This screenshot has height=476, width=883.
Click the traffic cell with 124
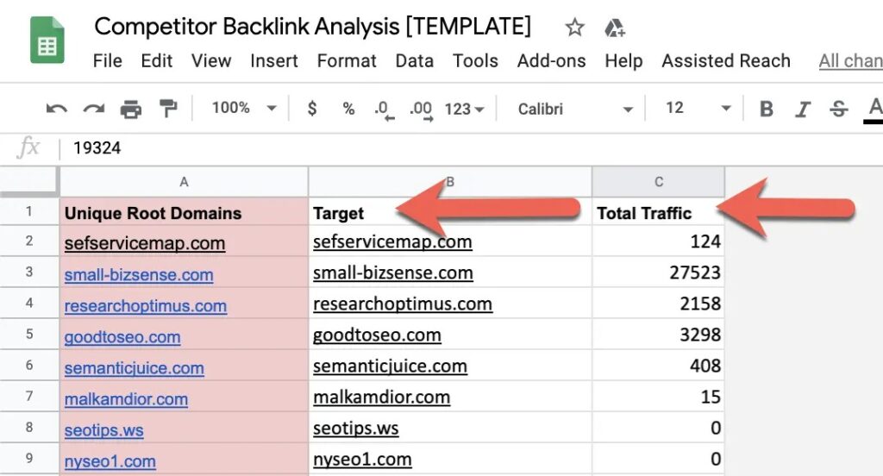(658, 241)
